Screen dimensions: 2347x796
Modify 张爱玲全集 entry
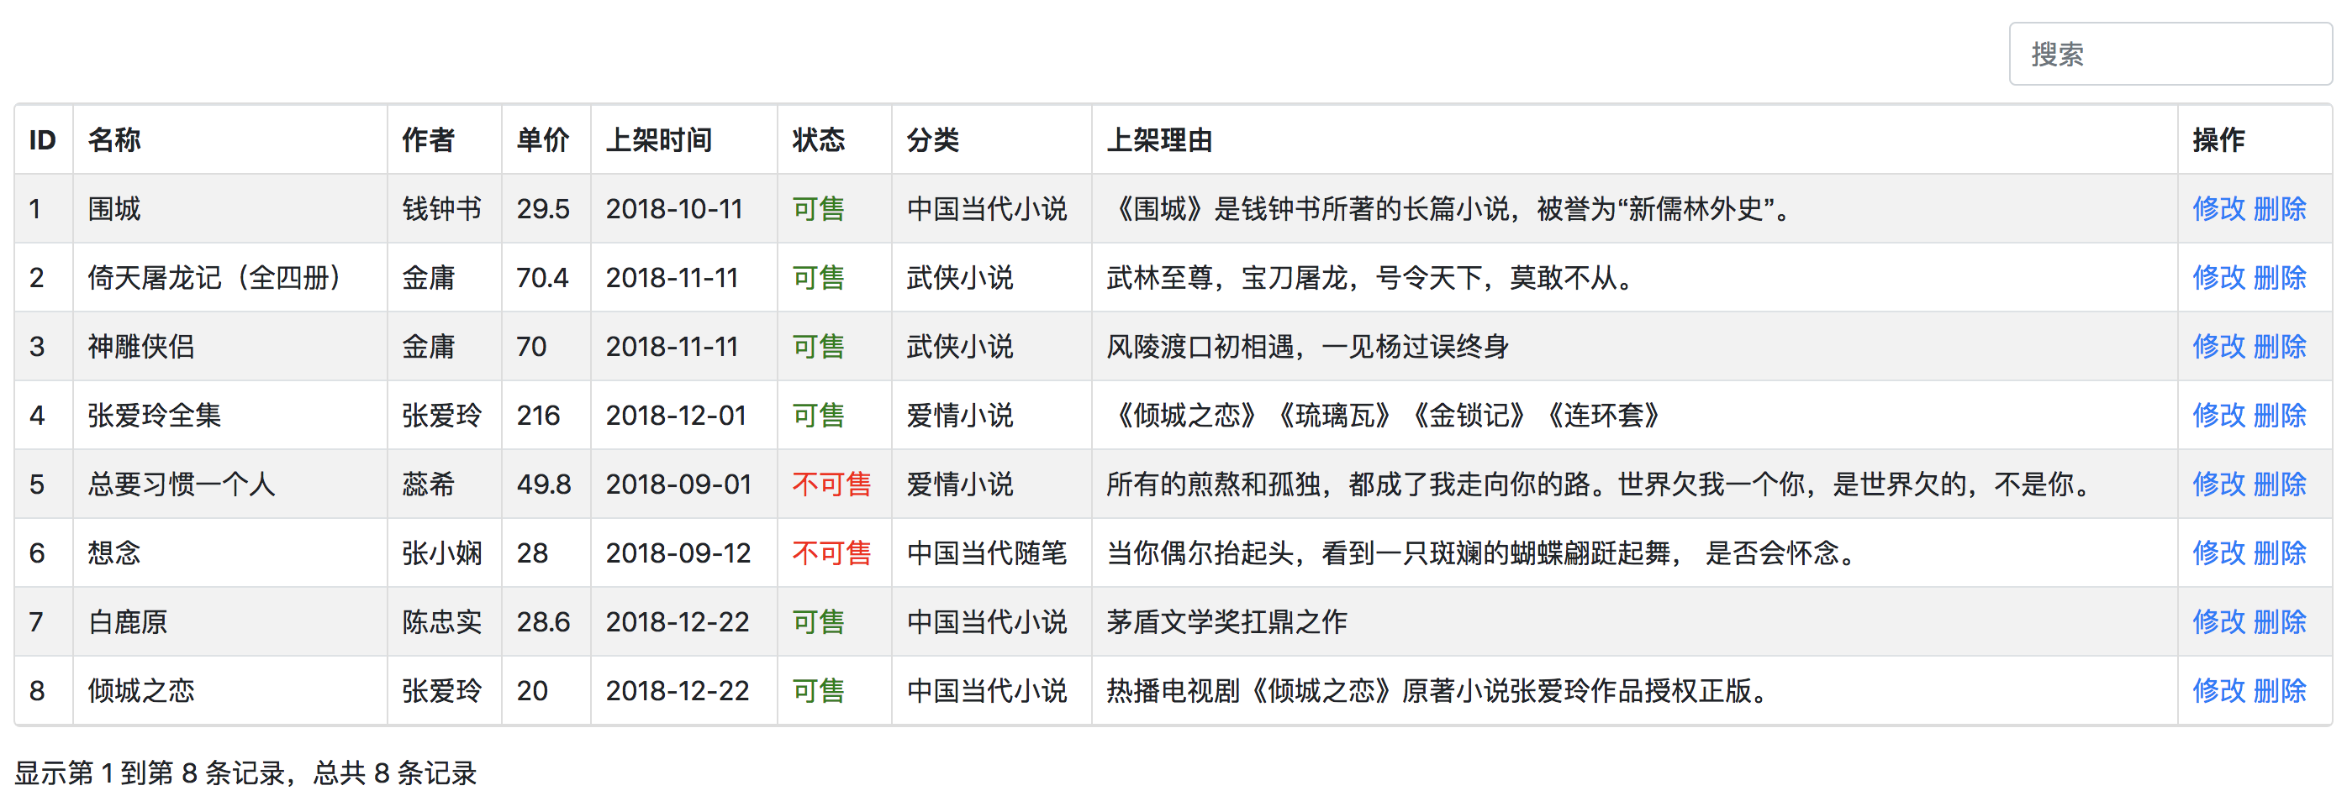click(x=2218, y=416)
